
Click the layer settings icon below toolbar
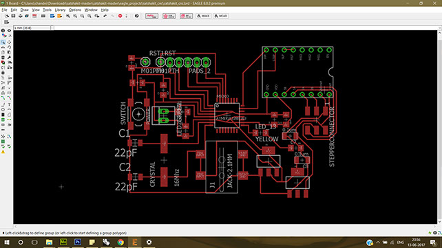click(6, 22)
